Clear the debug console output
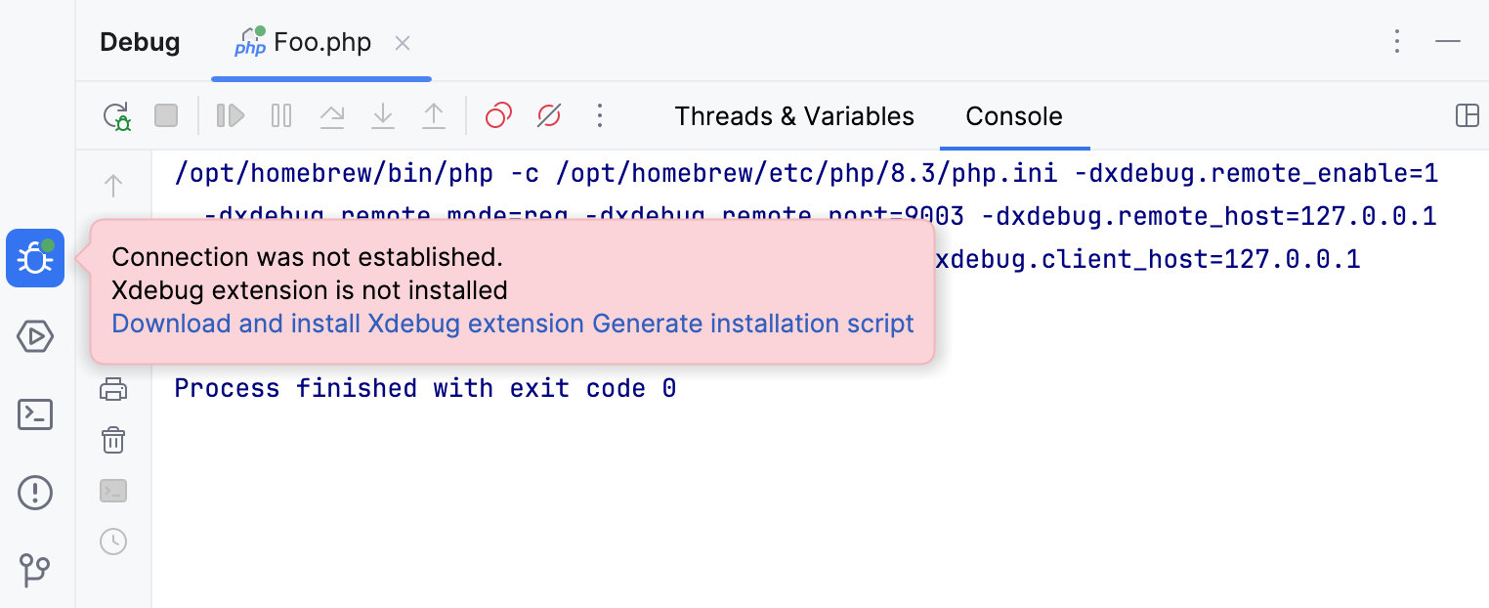Screen dimensions: 1489x608 (113, 440)
